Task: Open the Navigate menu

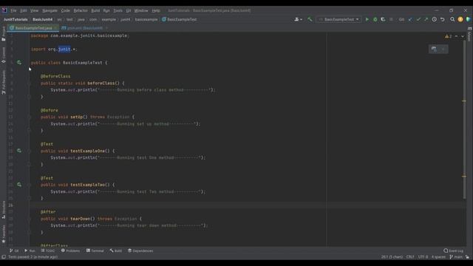Action: pos(50,10)
